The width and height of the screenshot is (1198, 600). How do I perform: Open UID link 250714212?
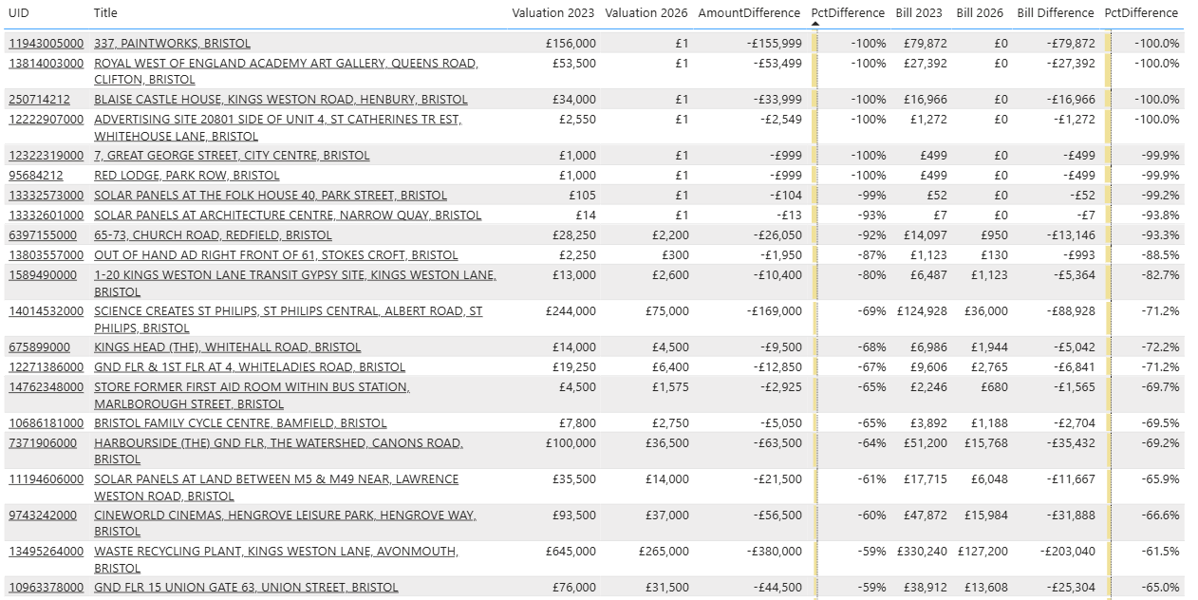[x=39, y=100]
